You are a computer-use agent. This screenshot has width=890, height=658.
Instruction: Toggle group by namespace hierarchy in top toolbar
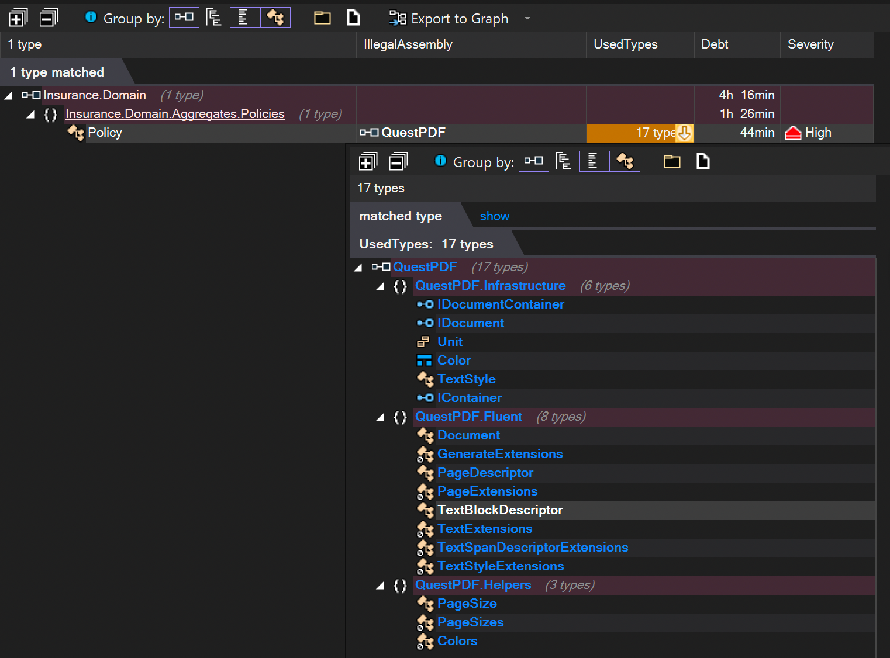tap(213, 18)
